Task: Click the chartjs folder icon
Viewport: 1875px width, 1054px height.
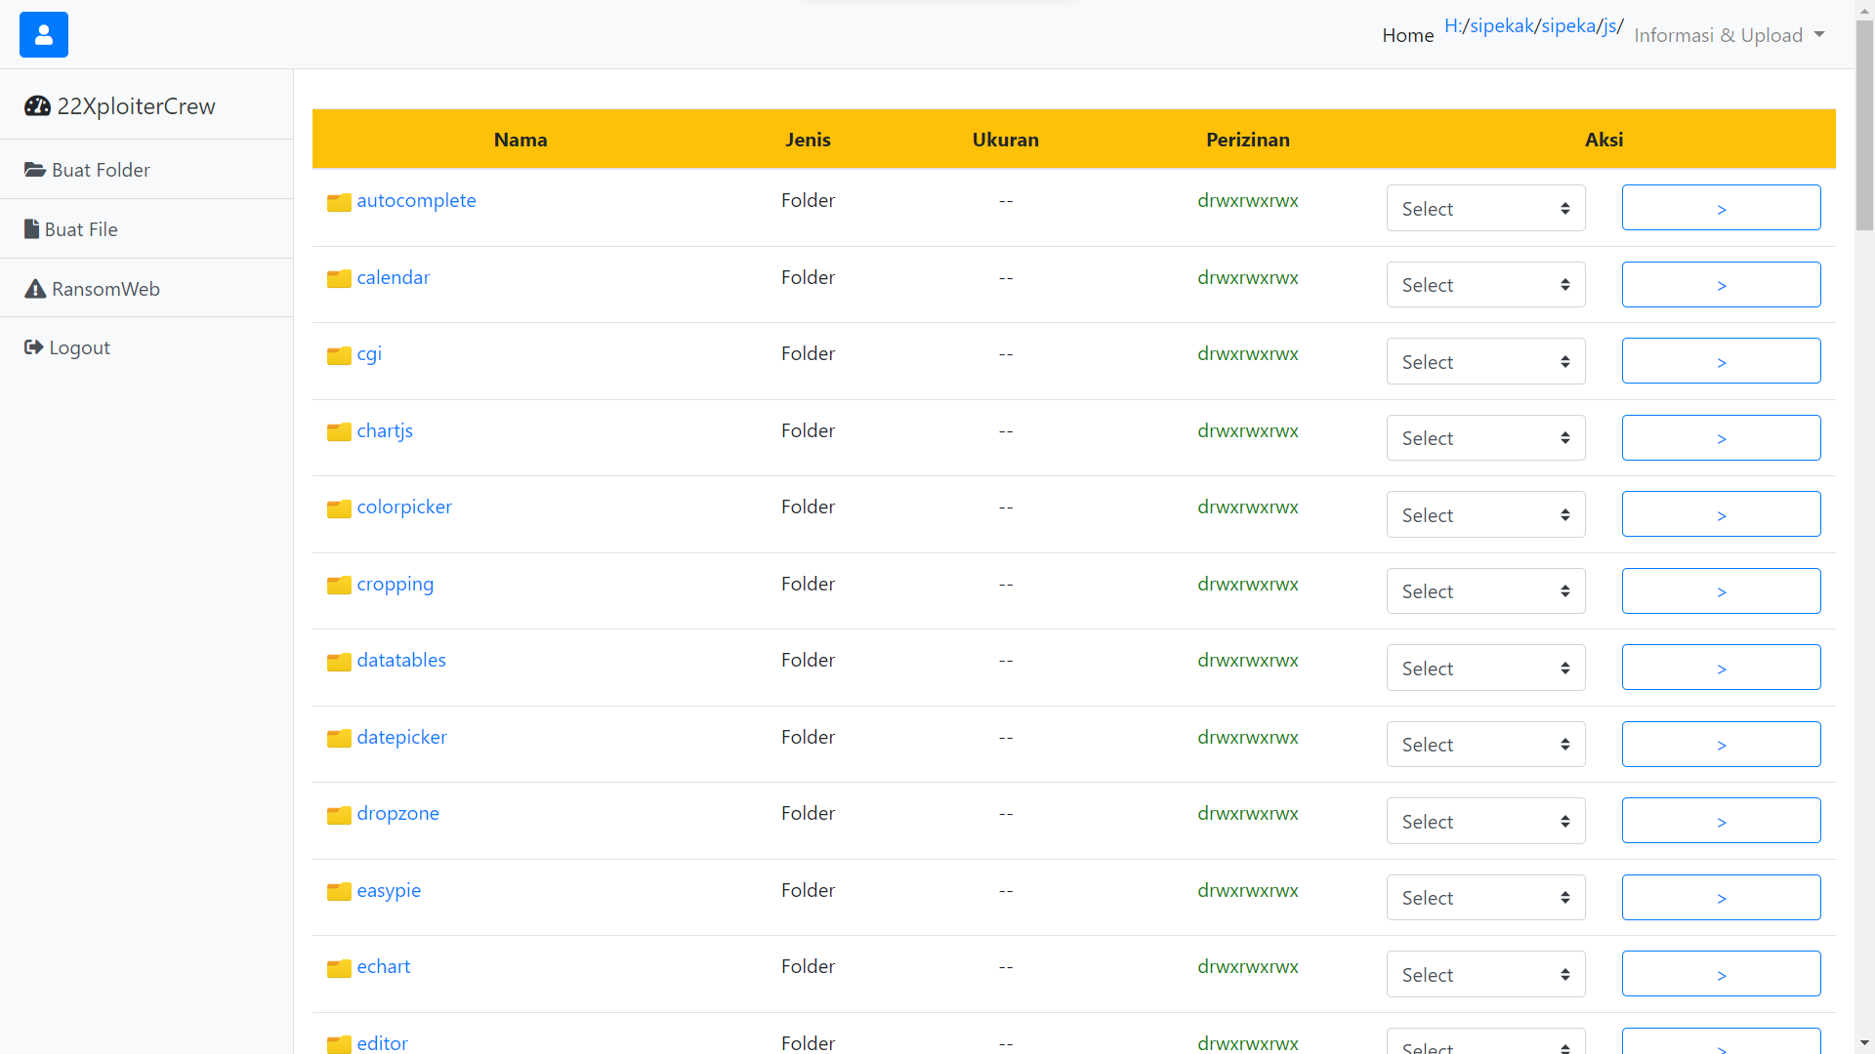Action: click(339, 432)
